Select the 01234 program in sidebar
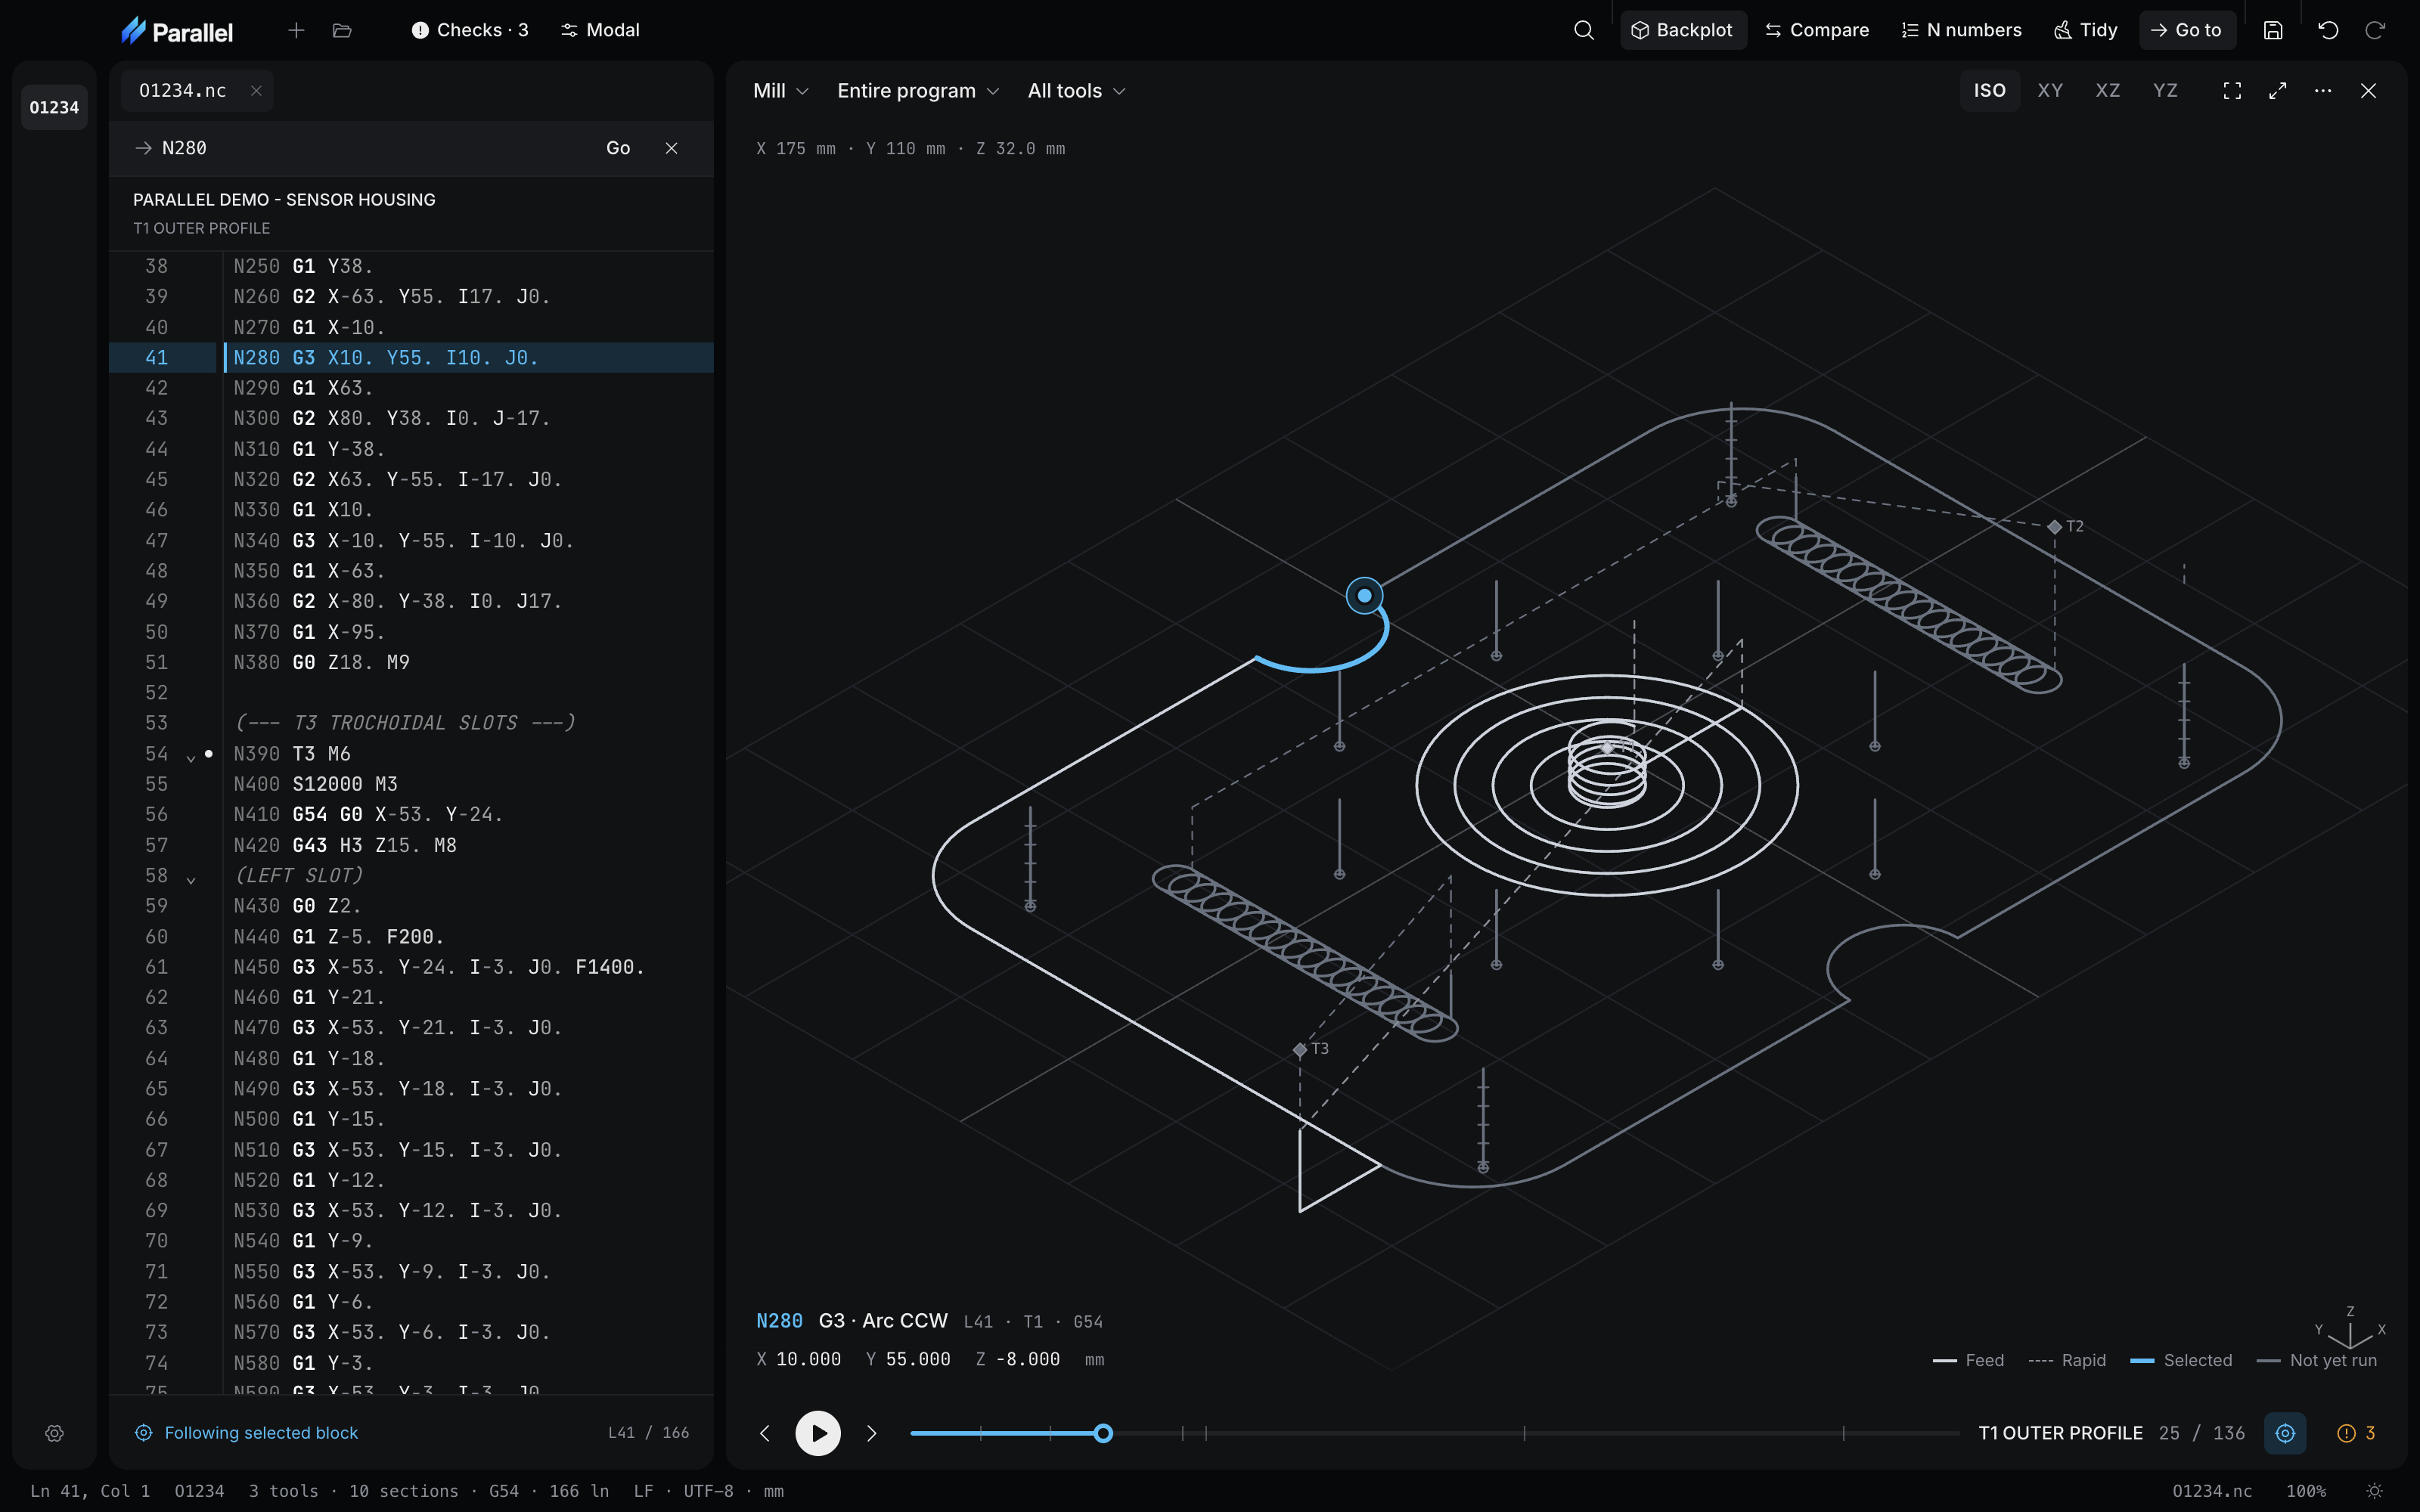 point(54,107)
